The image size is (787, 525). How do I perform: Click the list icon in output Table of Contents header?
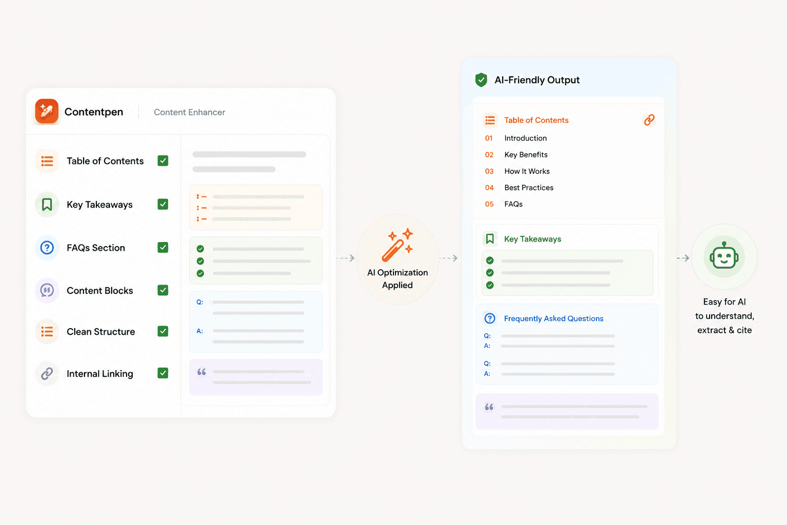point(490,120)
